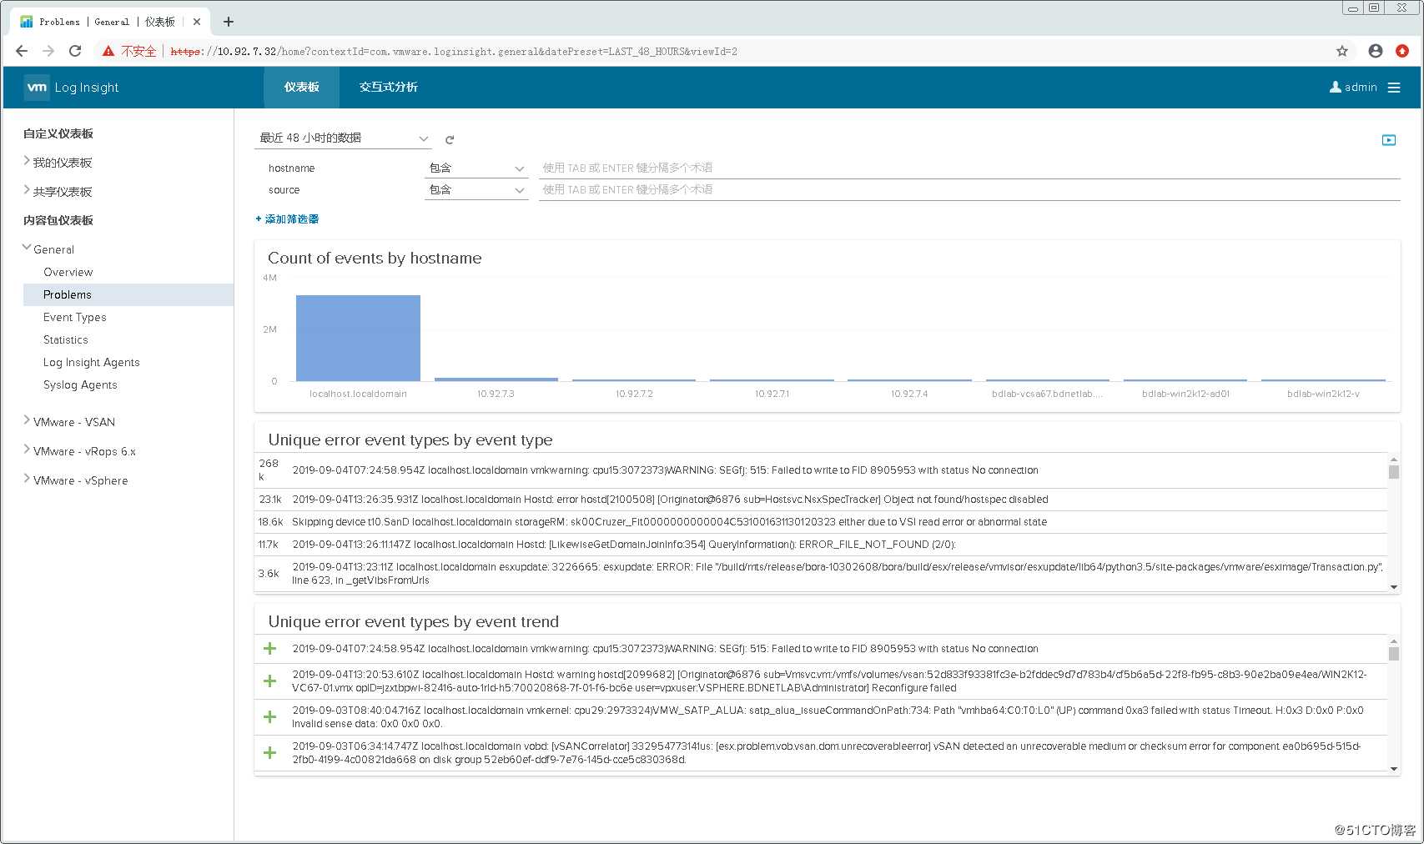
Task: Open a new browser tab
Action: [229, 22]
